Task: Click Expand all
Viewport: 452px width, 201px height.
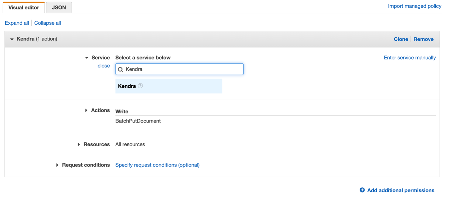Action: coord(17,23)
